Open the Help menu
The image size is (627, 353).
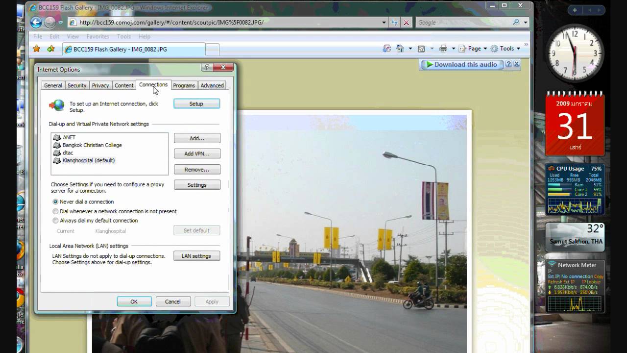pos(144,36)
